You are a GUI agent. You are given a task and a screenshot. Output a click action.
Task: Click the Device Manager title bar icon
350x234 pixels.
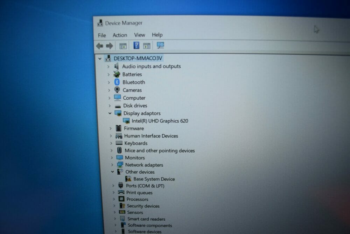[100, 23]
